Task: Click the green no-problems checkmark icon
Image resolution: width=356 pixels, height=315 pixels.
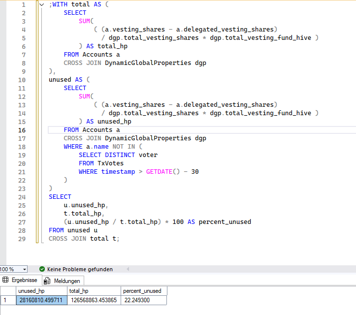Action: click(42, 269)
